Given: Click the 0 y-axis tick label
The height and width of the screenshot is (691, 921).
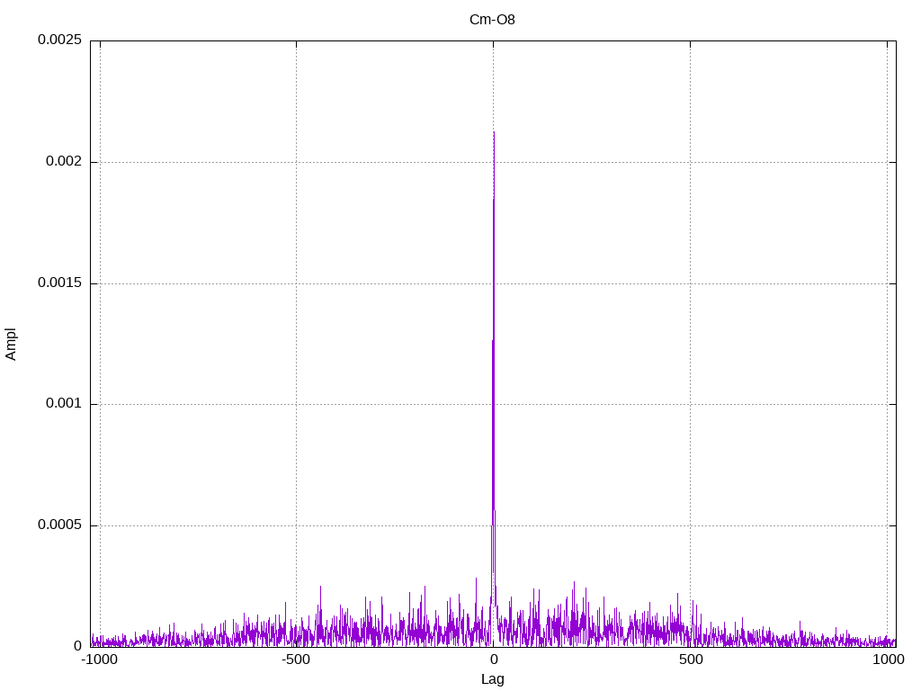Looking at the screenshot, I should [x=77, y=646].
